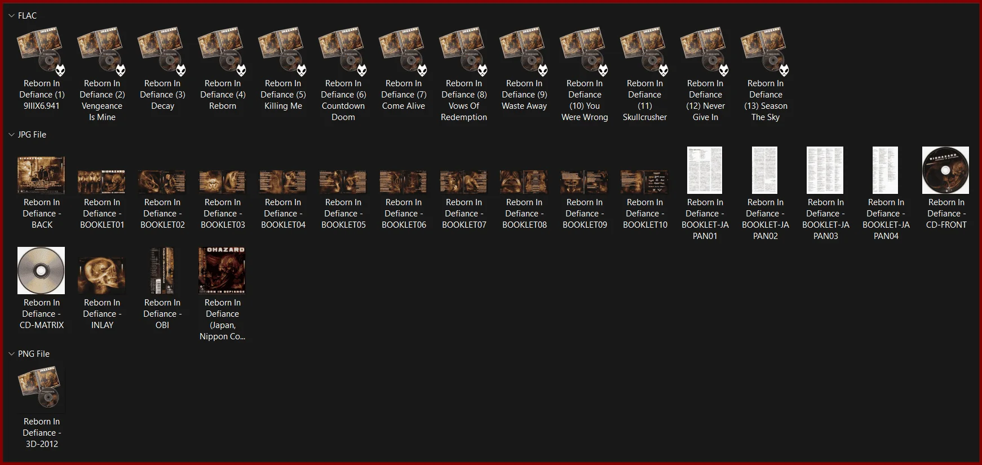Click file name 'Reborn In Defiance - BOOKLET-JAPAN01'
This screenshot has height=465, width=982.
705,219
